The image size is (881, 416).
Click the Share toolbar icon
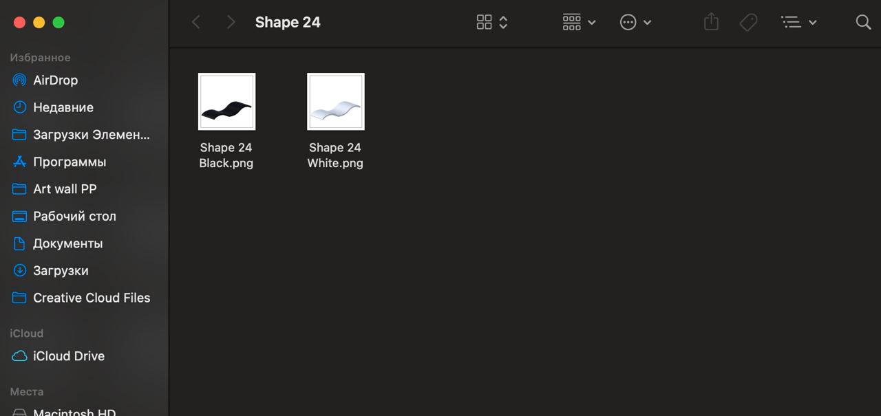click(x=711, y=23)
